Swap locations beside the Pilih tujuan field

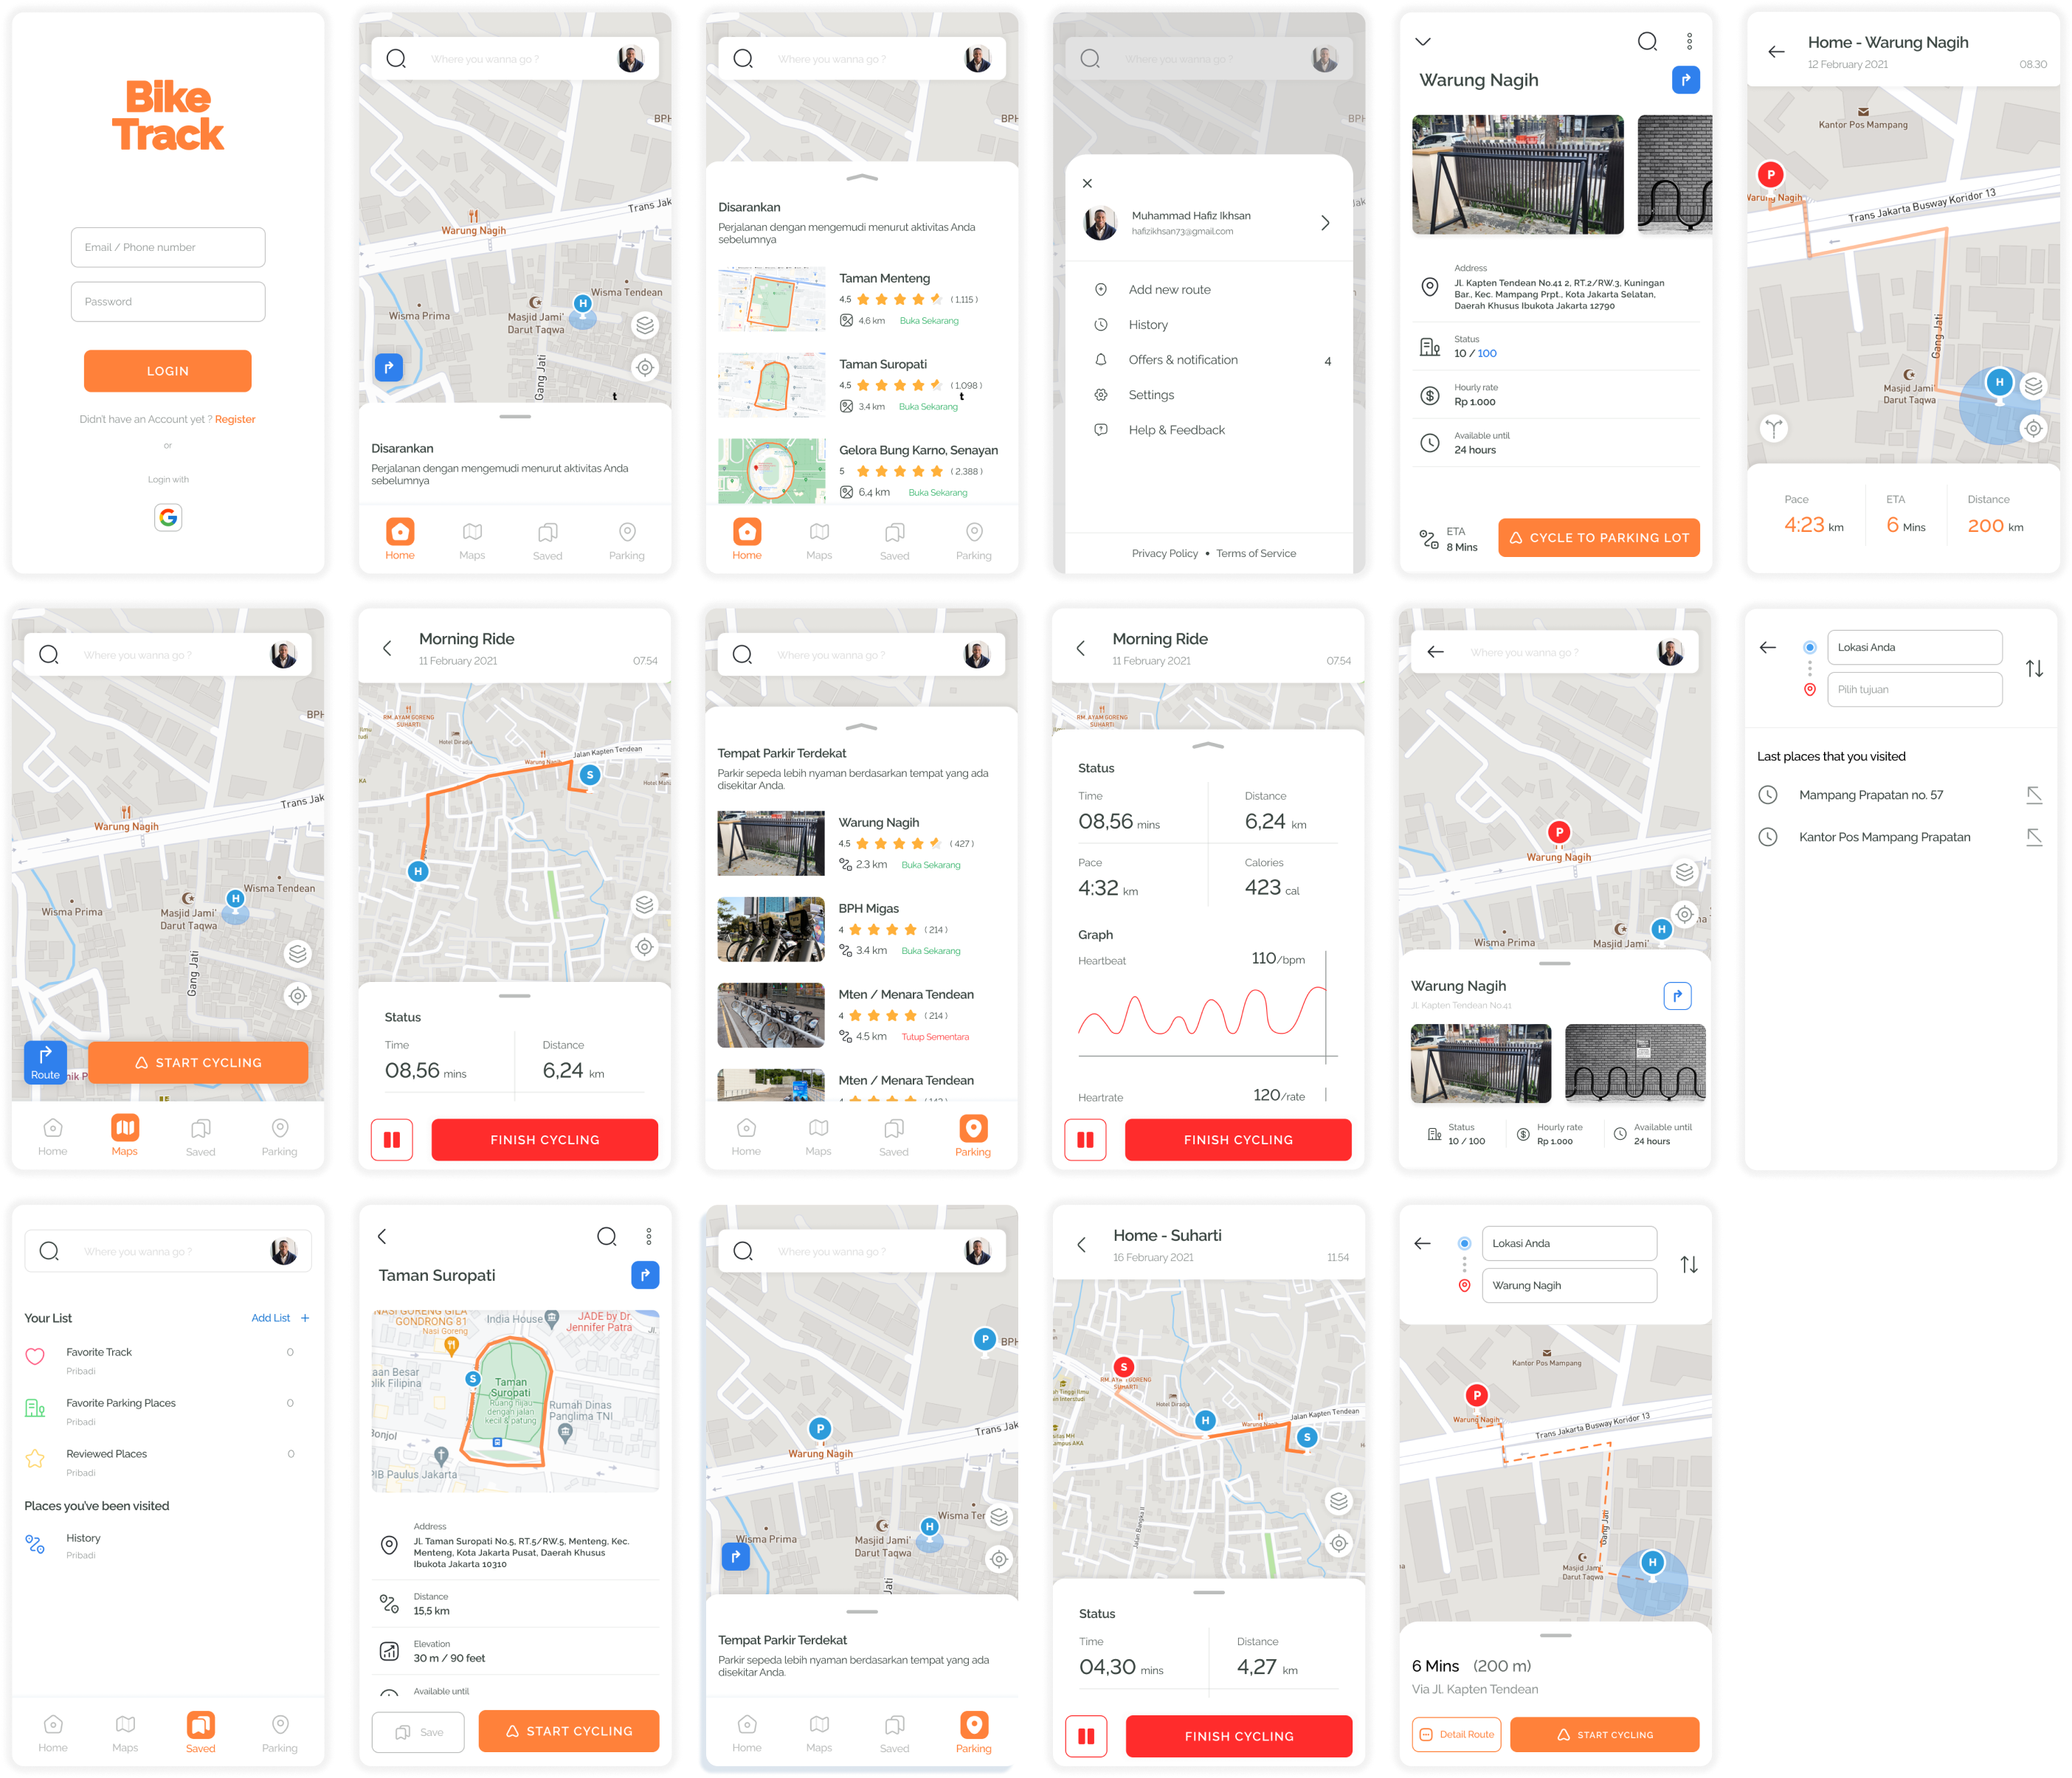tap(2034, 668)
